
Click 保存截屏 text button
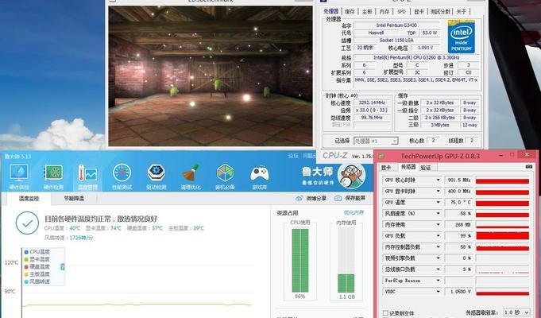tap(355, 199)
